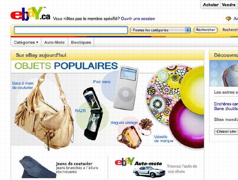Image resolution: width=238 pixels, height=180 pixels.
Task: Select the RAZR flip phone image
Action: point(93,113)
